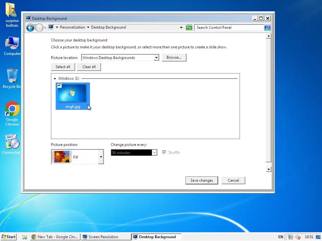Screen dimensions: 322x241
Task: Click the Control Panel icon in address bar
Action: (x=51, y=27)
